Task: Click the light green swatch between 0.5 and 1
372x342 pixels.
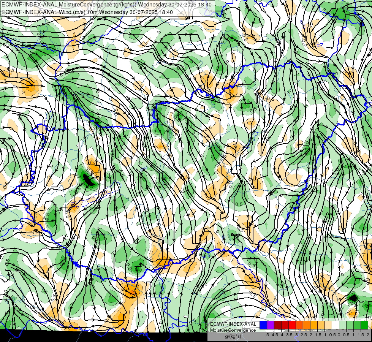Action: coord(350,325)
